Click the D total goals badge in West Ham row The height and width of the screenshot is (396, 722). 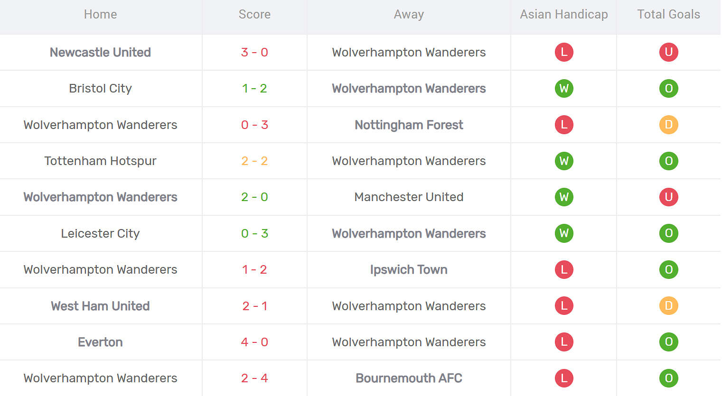click(x=668, y=306)
